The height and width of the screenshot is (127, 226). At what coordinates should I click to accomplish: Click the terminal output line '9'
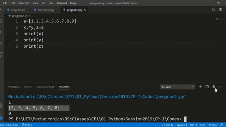point(10,114)
